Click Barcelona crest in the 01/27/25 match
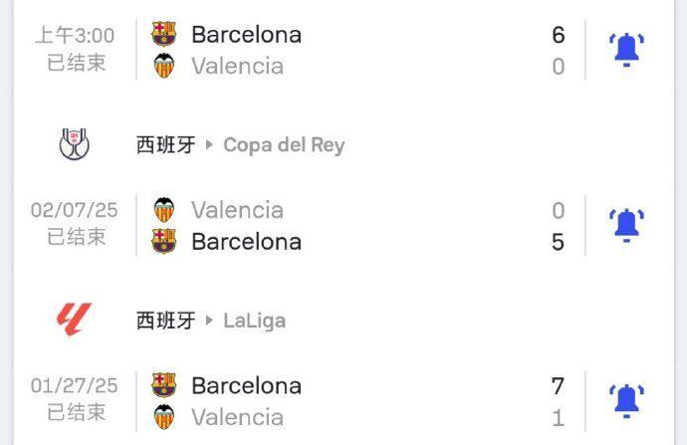Image resolution: width=687 pixels, height=445 pixels. click(x=164, y=385)
